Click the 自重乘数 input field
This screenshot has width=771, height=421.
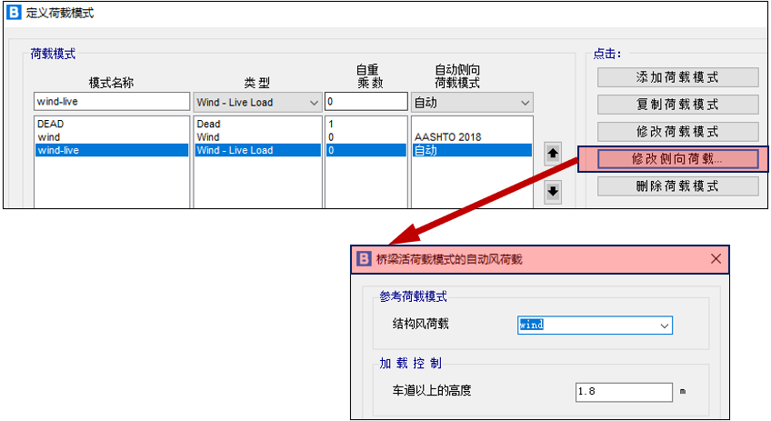pyautogui.click(x=365, y=102)
